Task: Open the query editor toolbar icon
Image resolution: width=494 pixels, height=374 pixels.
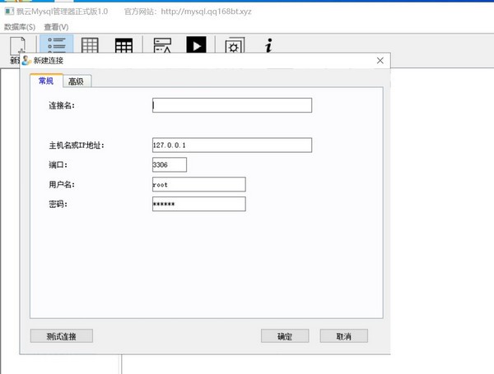Action: point(162,46)
